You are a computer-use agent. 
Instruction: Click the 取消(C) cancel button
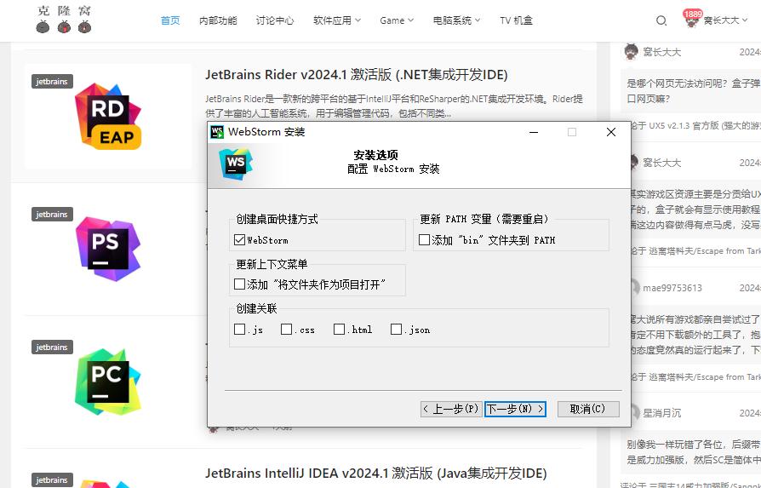pos(588,409)
